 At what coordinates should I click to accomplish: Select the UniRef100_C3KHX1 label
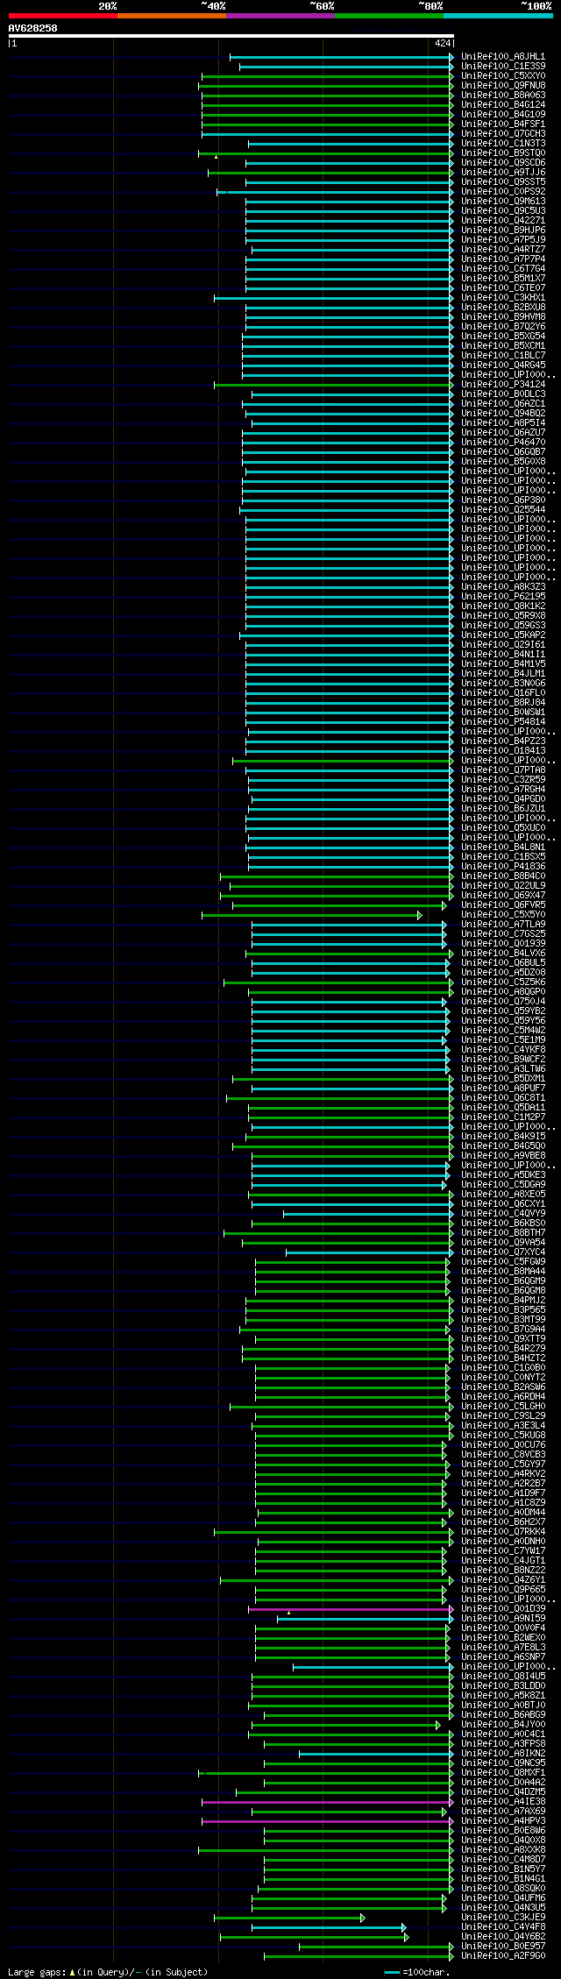click(503, 297)
